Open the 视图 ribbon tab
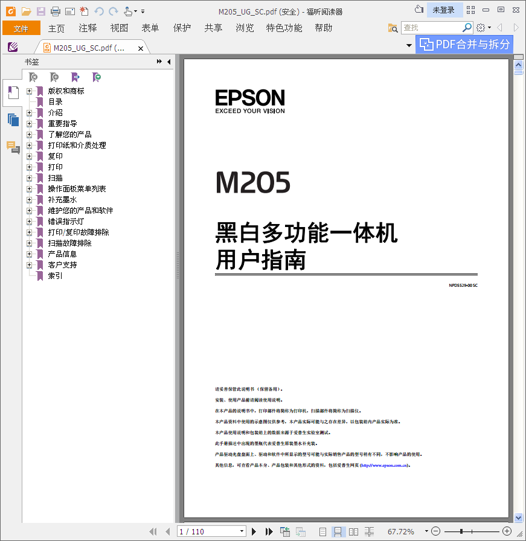This screenshot has width=526, height=541. tap(119, 28)
